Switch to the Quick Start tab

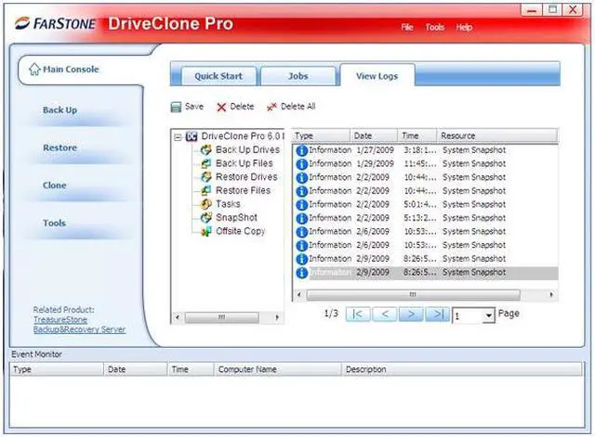(x=218, y=76)
